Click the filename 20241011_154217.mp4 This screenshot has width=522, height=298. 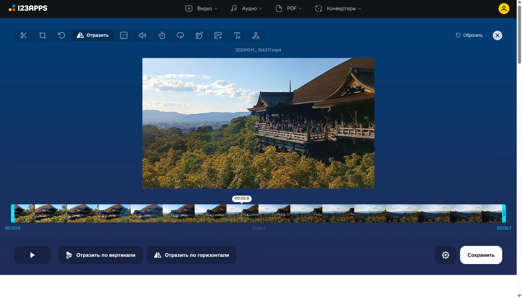point(258,50)
